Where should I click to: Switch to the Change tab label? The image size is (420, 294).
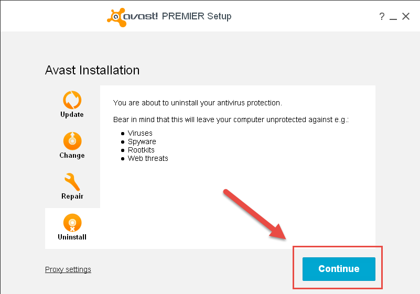72,156
